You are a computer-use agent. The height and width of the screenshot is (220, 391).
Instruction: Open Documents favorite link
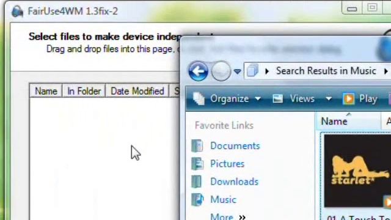[x=235, y=145]
